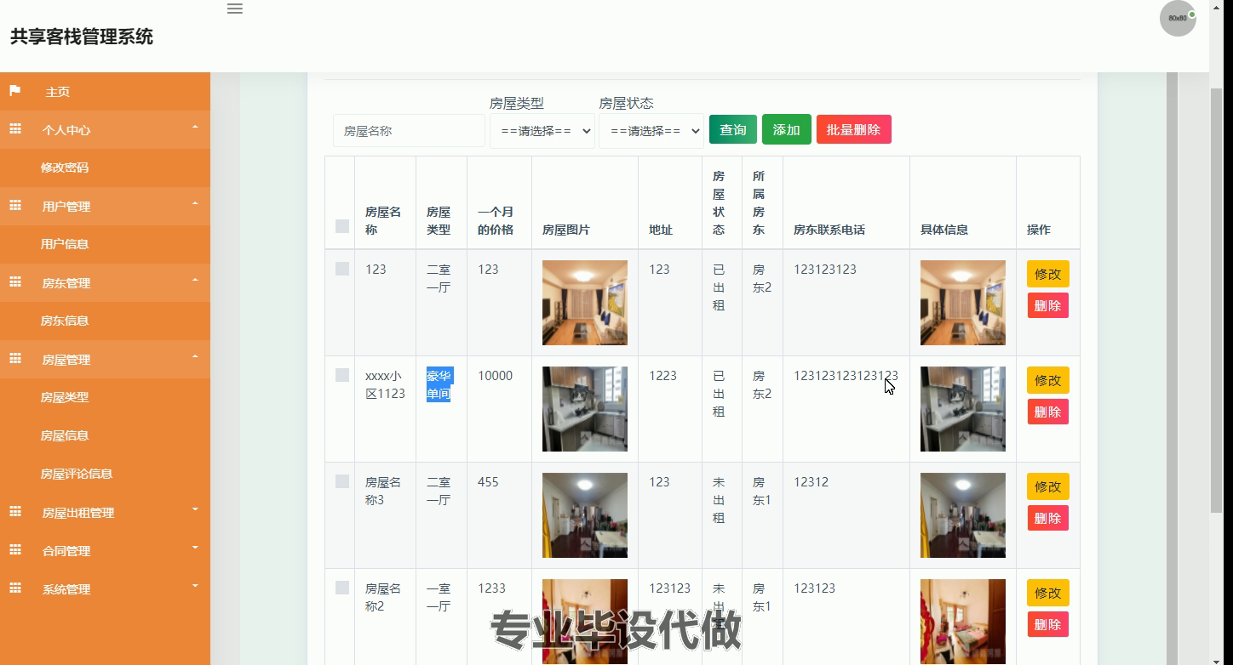This screenshot has width=1233, height=665.
Task: Click the grid icon beside 房东管理
Action: point(15,282)
